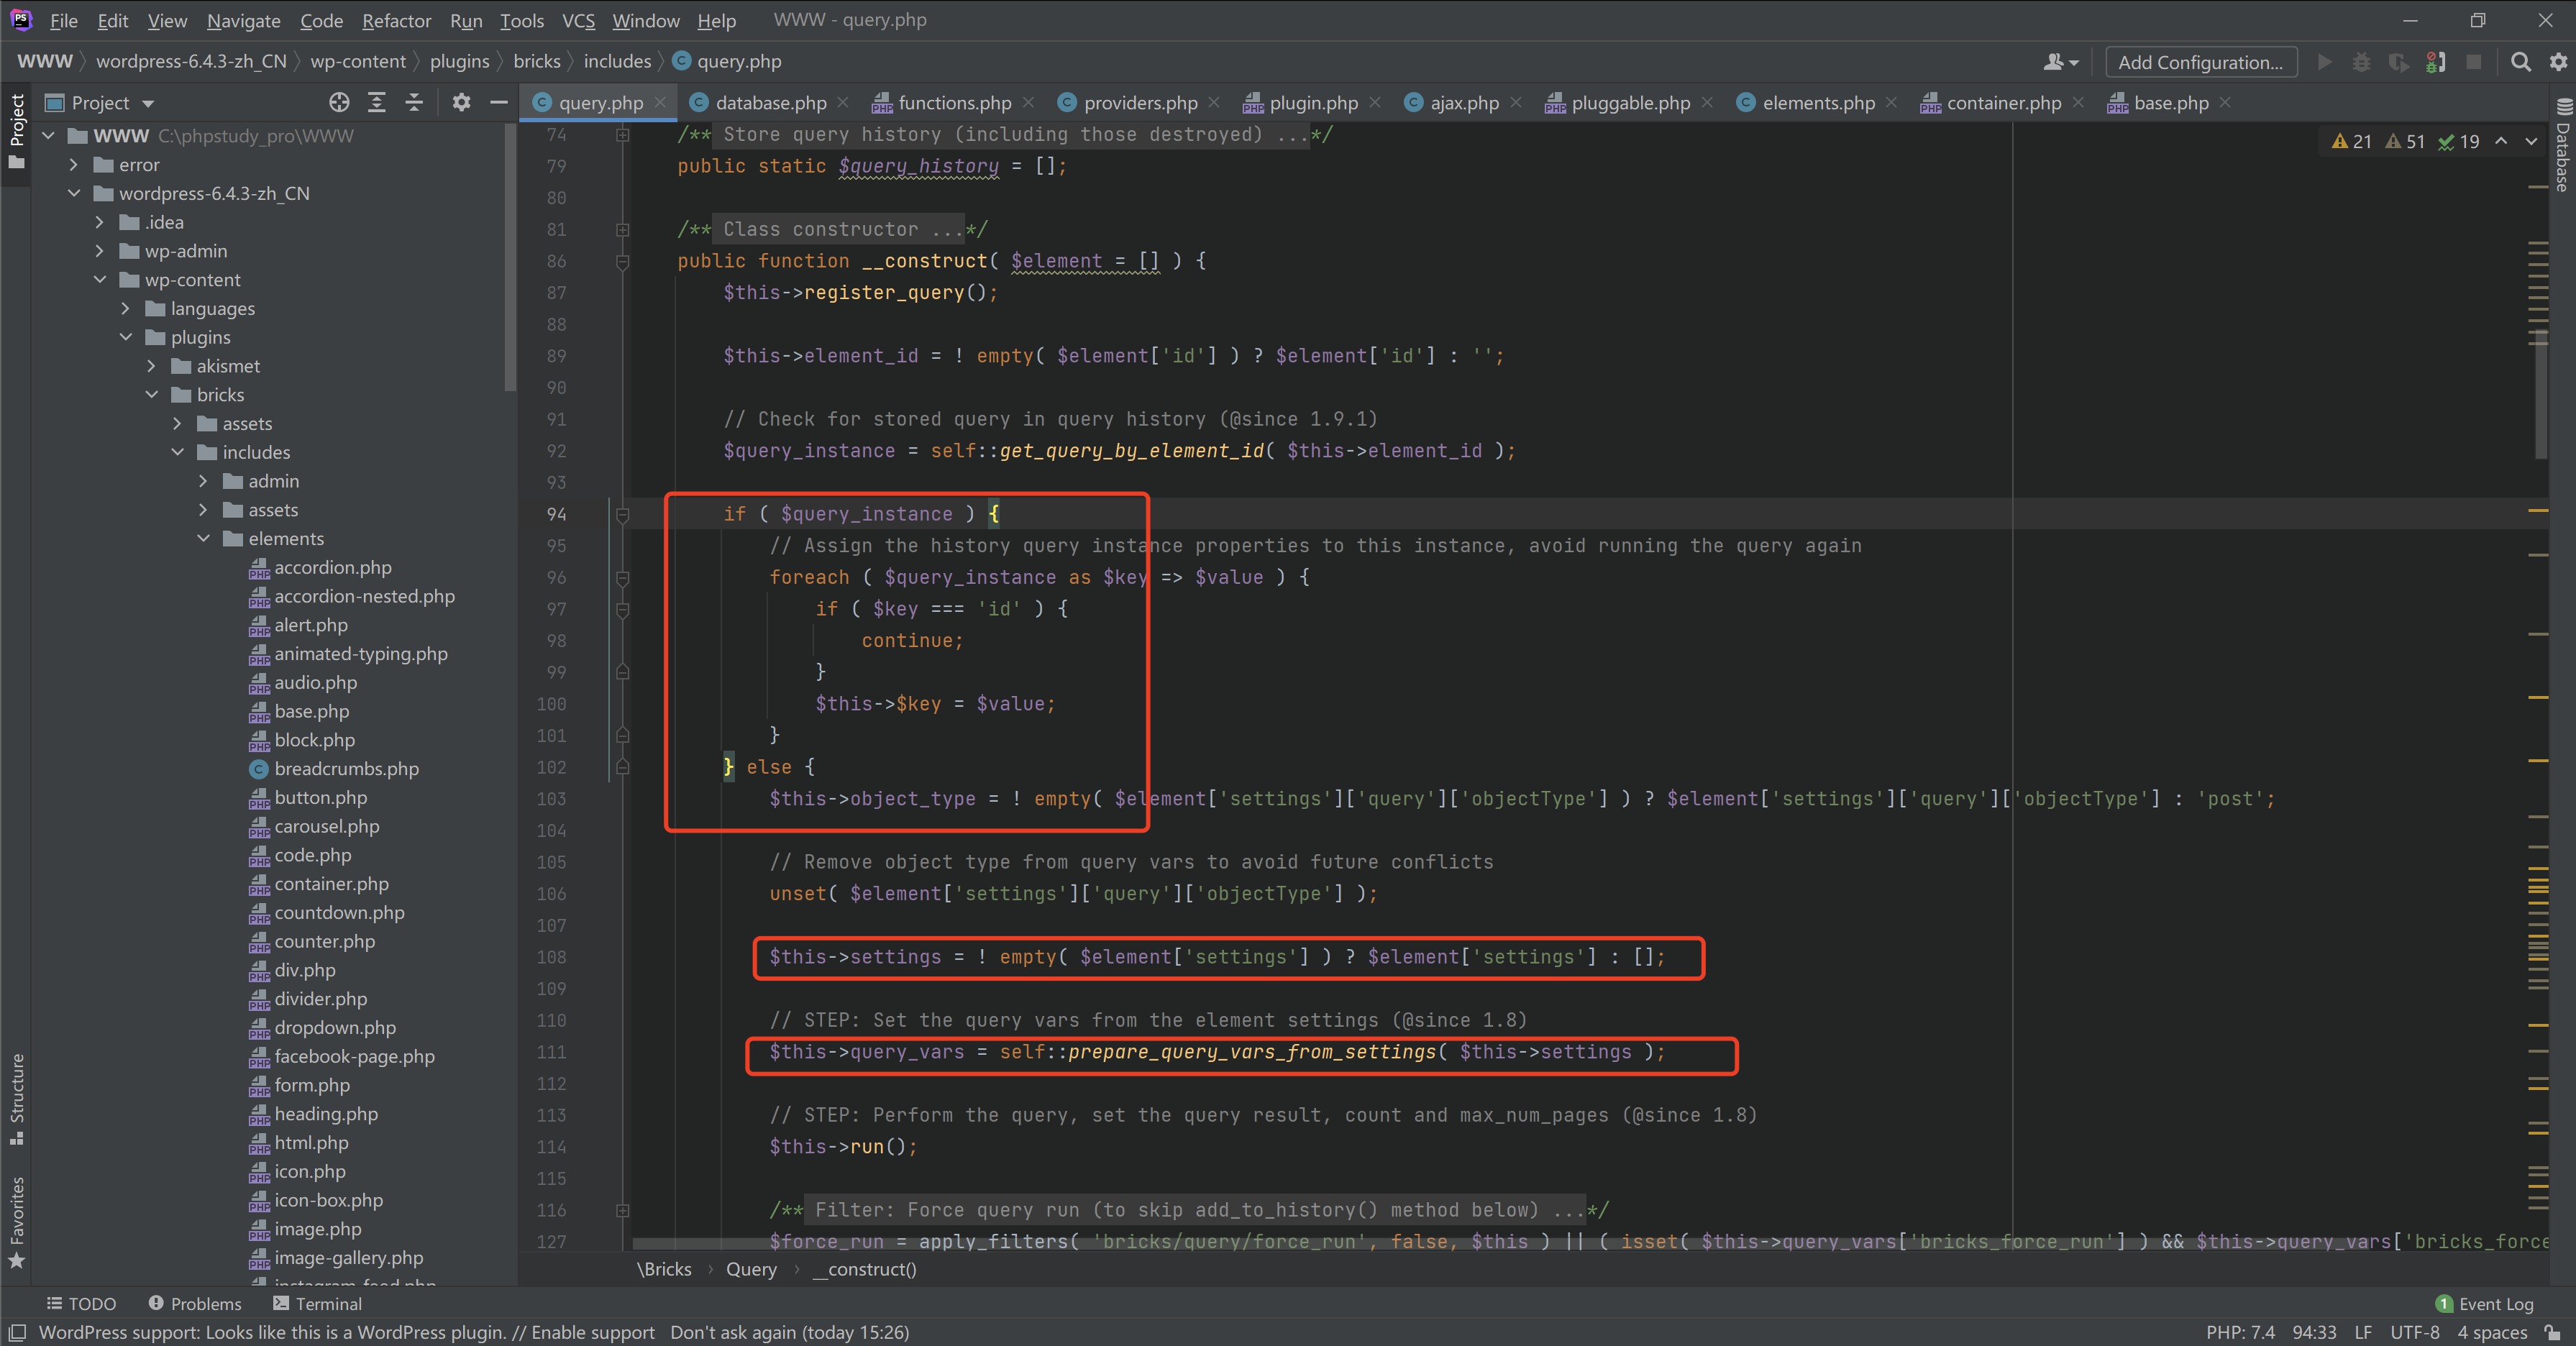
Task: Click the PhpStorm logo icon
Action: pos(21,19)
